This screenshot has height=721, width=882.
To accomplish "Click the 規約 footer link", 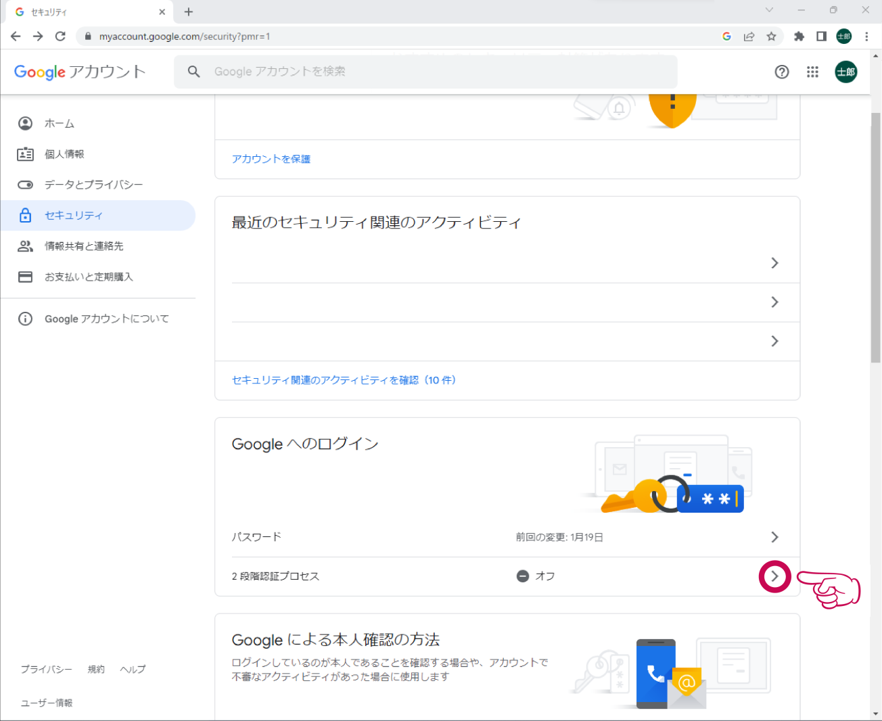I will (96, 669).
